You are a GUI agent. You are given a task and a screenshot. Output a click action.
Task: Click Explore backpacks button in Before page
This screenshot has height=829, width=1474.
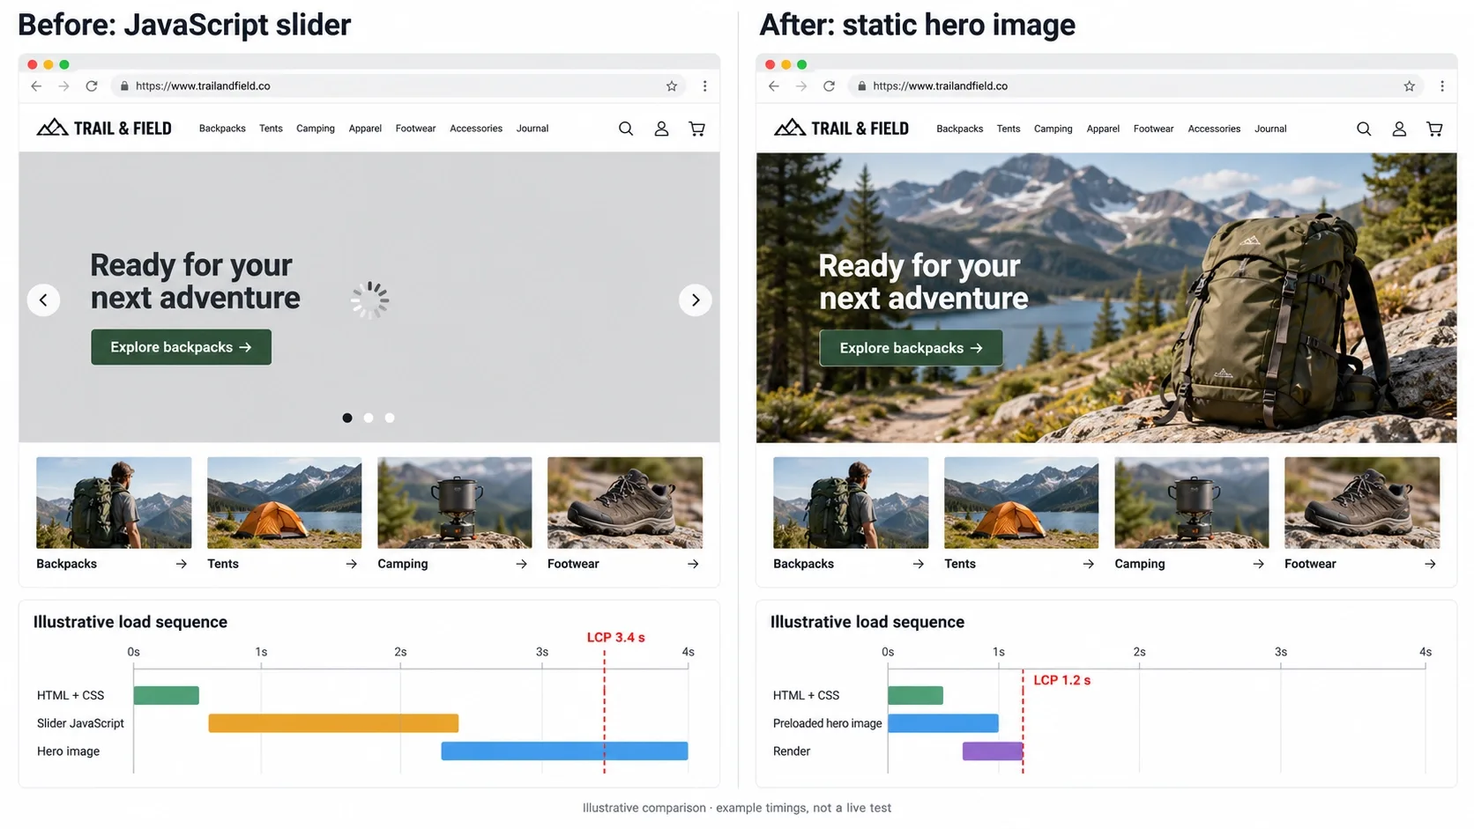pos(181,347)
